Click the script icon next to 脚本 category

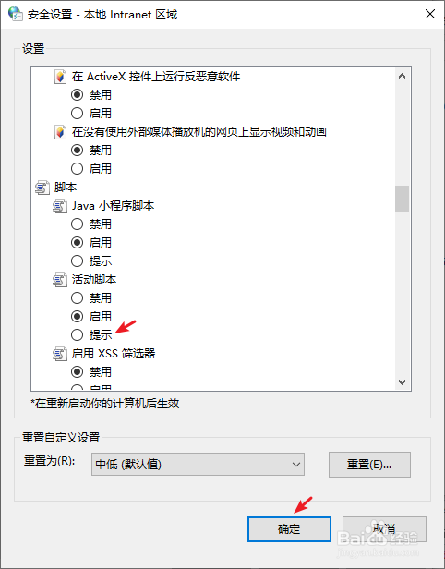pyautogui.click(x=42, y=188)
